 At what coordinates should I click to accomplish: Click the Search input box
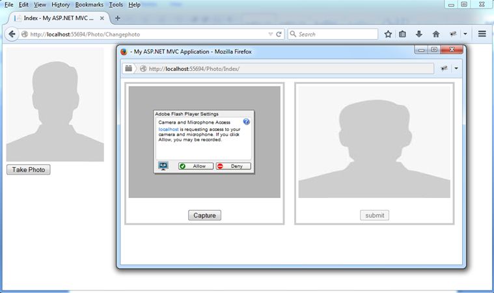(333, 34)
